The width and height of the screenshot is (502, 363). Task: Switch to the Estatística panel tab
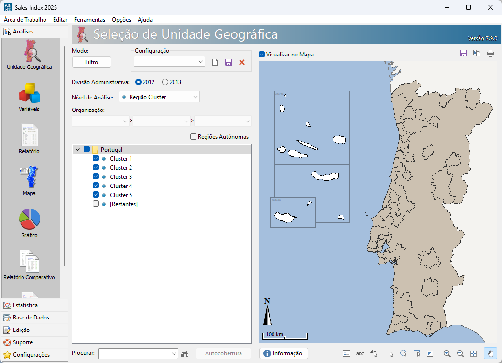pos(25,305)
